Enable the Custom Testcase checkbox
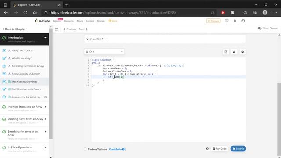The width and height of the screenshot is (281, 158). (x=85, y=149)
